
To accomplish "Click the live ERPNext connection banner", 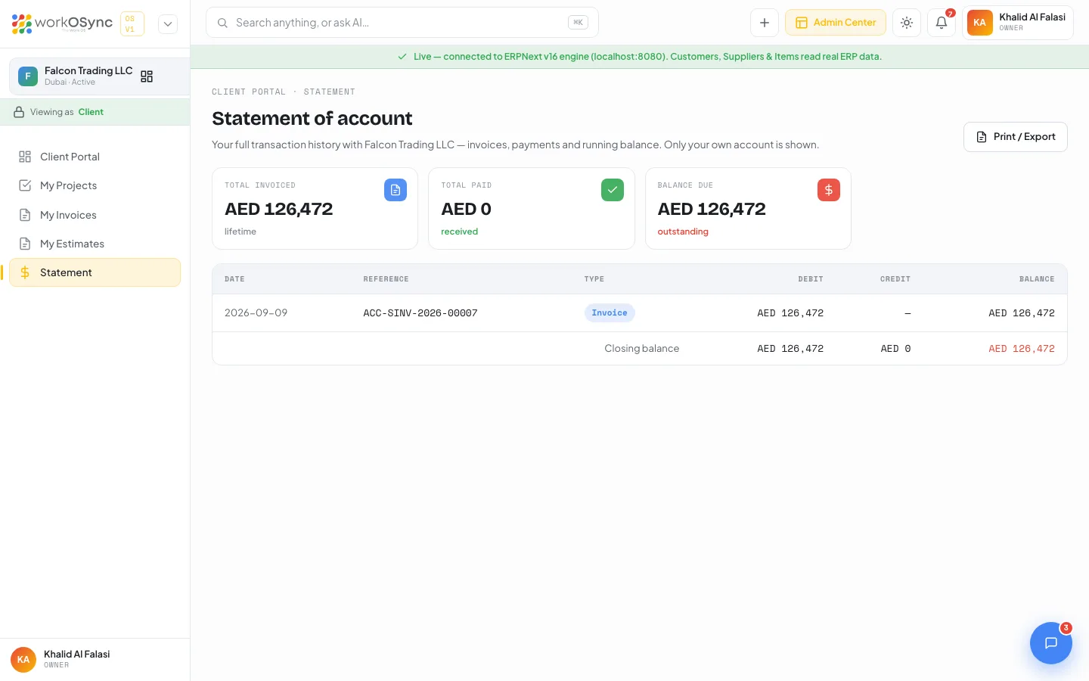I will pyautogui.click(x=640, y=57).
